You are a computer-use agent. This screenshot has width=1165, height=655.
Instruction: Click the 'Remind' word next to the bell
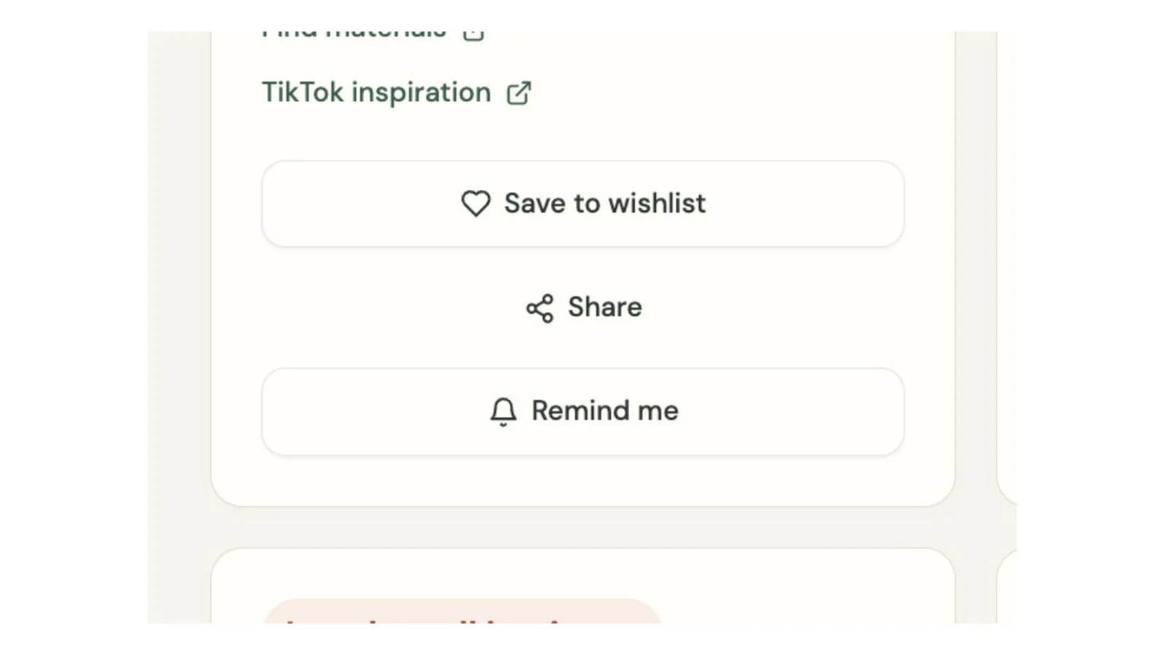coord(580,410)
